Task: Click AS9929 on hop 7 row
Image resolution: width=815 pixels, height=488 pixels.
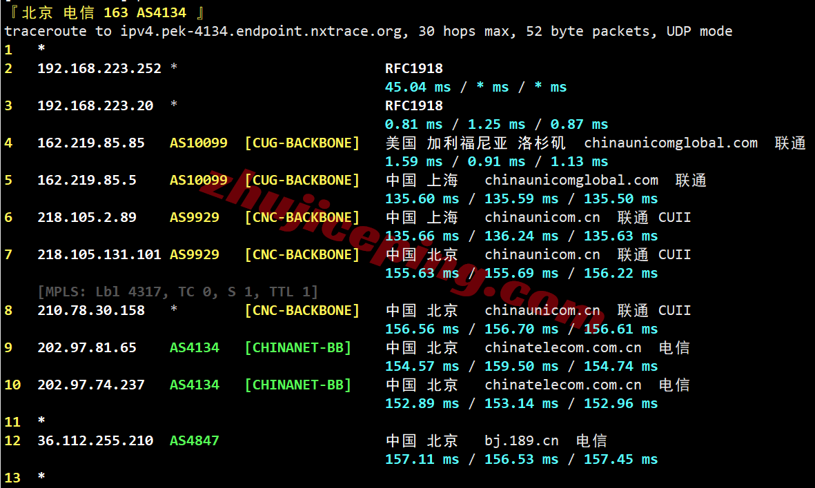Action: [x=195, y=255]
